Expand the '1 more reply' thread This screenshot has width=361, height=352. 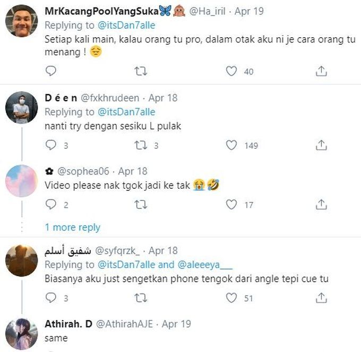(x=72, y=227)
